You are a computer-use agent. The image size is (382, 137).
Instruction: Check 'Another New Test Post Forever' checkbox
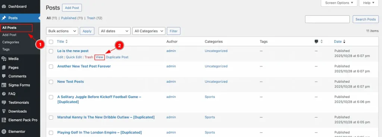pos(51,67)
